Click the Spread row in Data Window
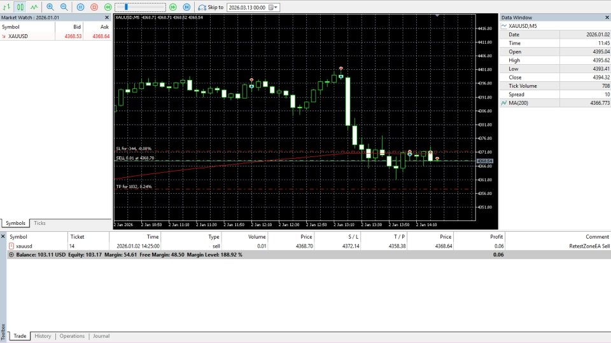The height and width of the screenshot is (343, 611). [555, 95]
